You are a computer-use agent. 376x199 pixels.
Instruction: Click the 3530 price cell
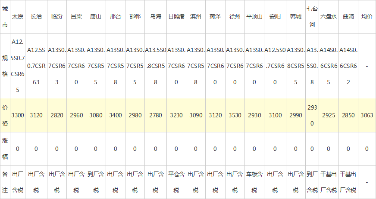pyautogui.click(x=235, y=116)
